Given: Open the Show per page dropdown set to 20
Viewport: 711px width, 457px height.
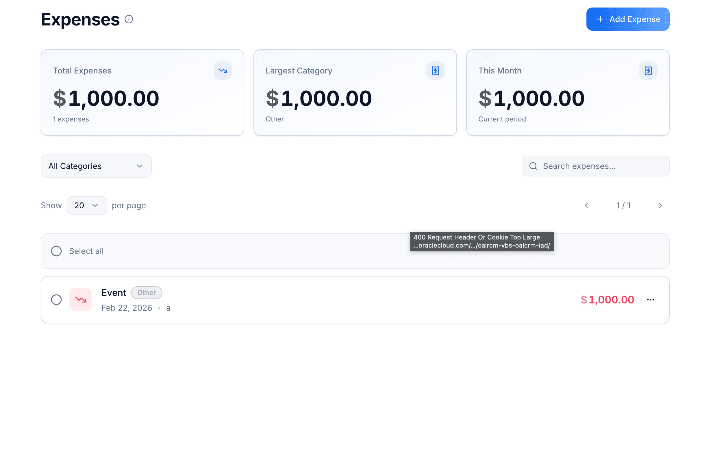Looking at the screenshot, I should click(x=87, y=205).
